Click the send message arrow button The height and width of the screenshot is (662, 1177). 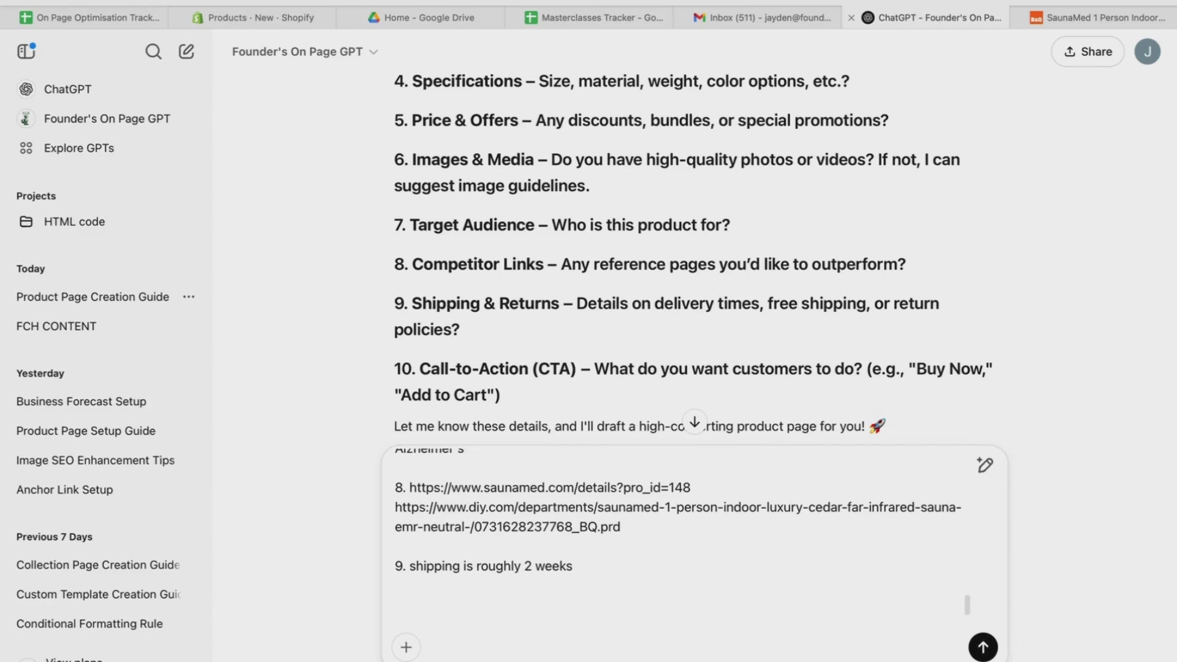click(983, 647)
